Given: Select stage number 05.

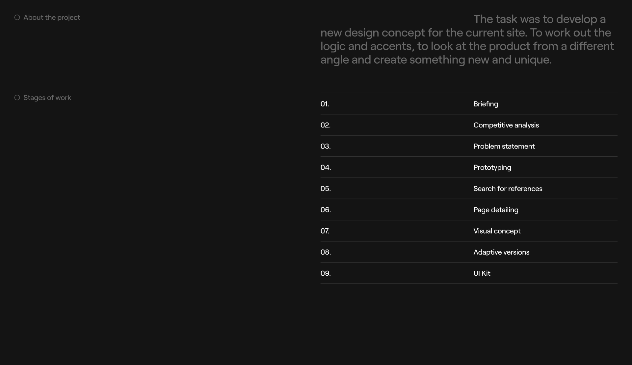Looking at the screenshot, I should 326,189.
